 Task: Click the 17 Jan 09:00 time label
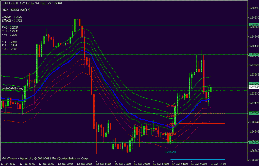tap(199, 164)
